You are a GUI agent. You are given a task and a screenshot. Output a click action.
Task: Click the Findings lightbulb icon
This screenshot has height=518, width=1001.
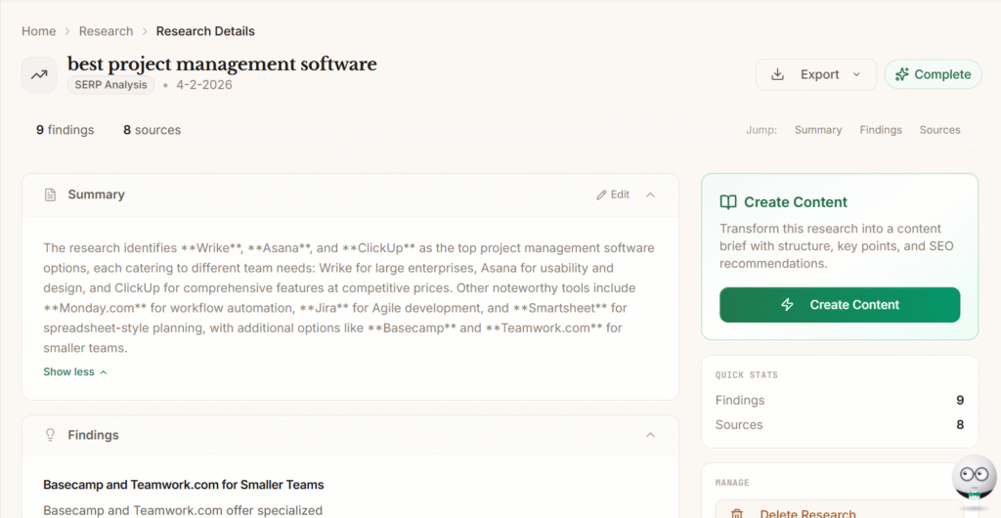[x=50, y=435]
